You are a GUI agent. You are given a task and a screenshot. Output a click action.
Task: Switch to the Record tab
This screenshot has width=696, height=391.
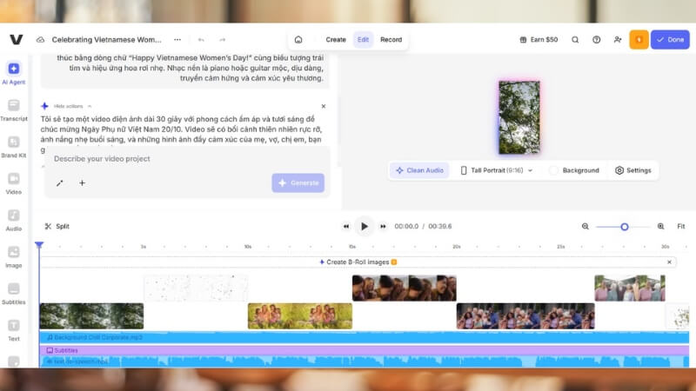tap(391, 40)
